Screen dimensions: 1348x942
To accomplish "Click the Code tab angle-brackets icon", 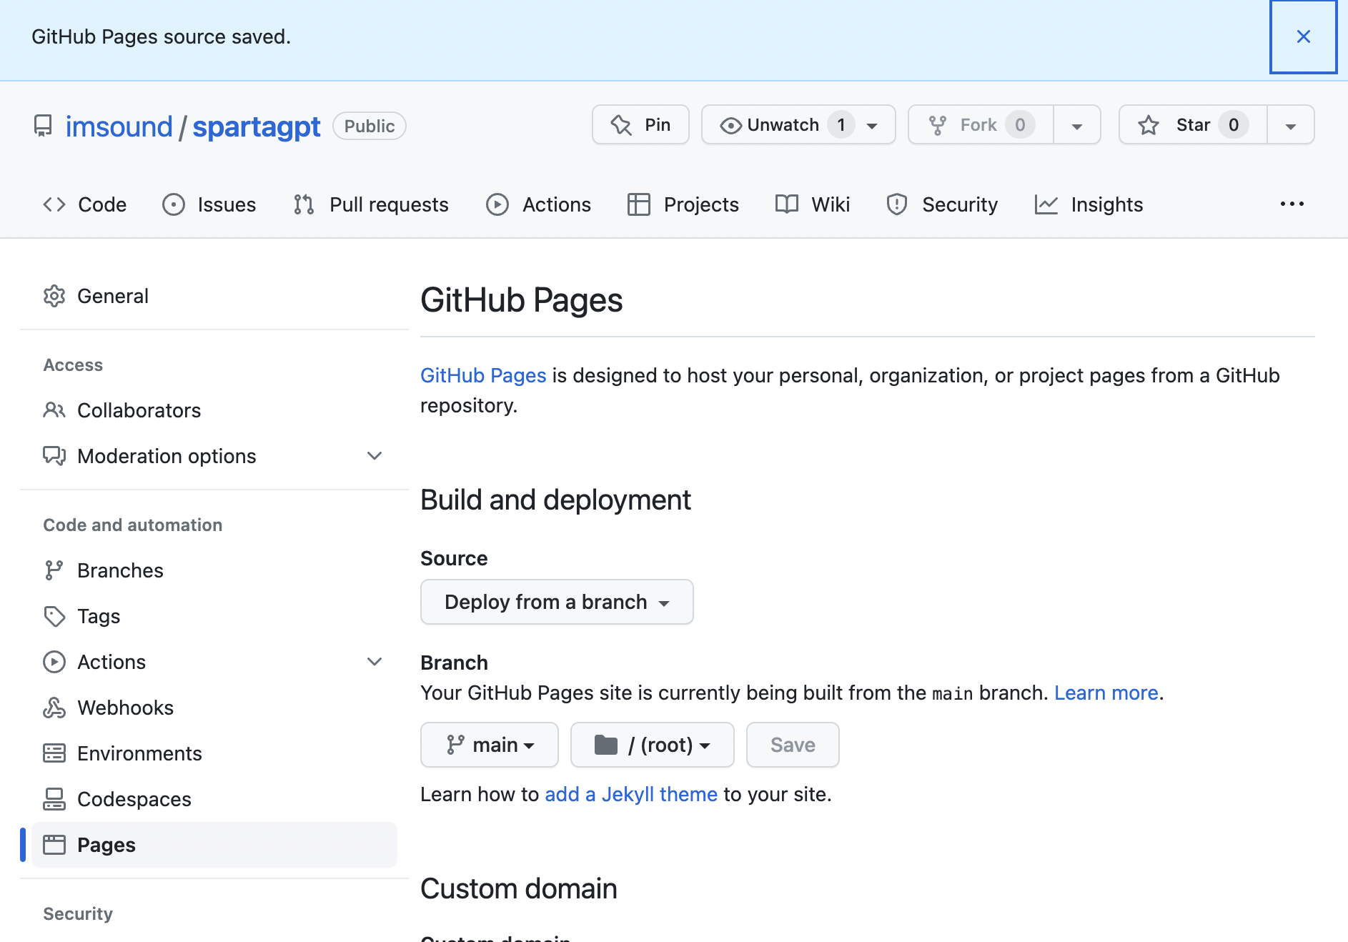I will click(x=54, y=204).
